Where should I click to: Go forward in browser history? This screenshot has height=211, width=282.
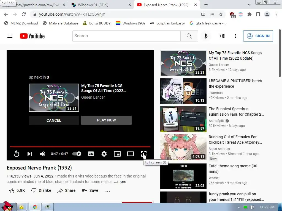(15, 14)
